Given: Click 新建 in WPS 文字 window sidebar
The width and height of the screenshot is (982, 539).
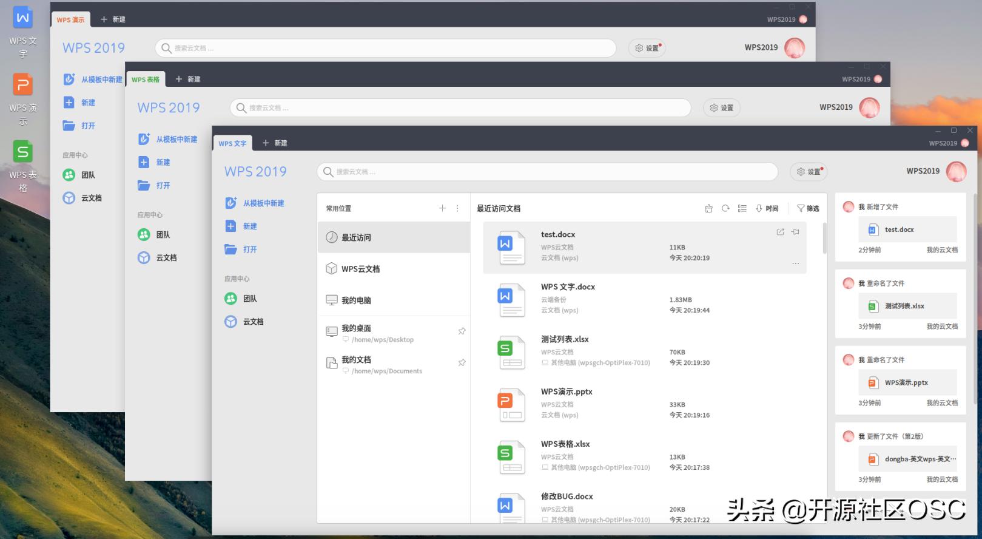Looking at the screenshot, I should tap(241, 226).
